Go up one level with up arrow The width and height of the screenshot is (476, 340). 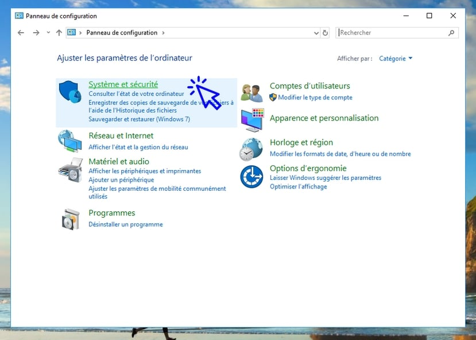click(x=59, y=33)
